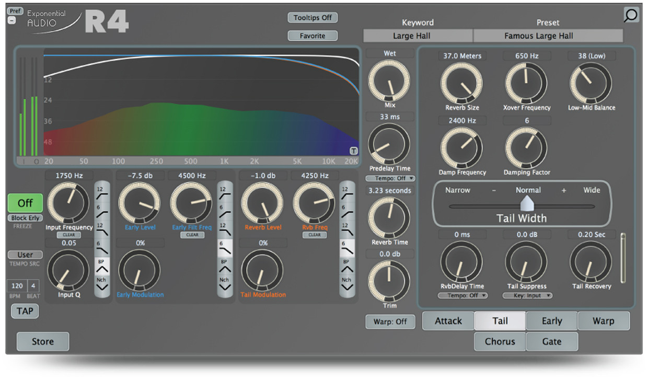Click the small minus collapse icon under Pref
The image size is (648, 379).
tap(11, 21)
